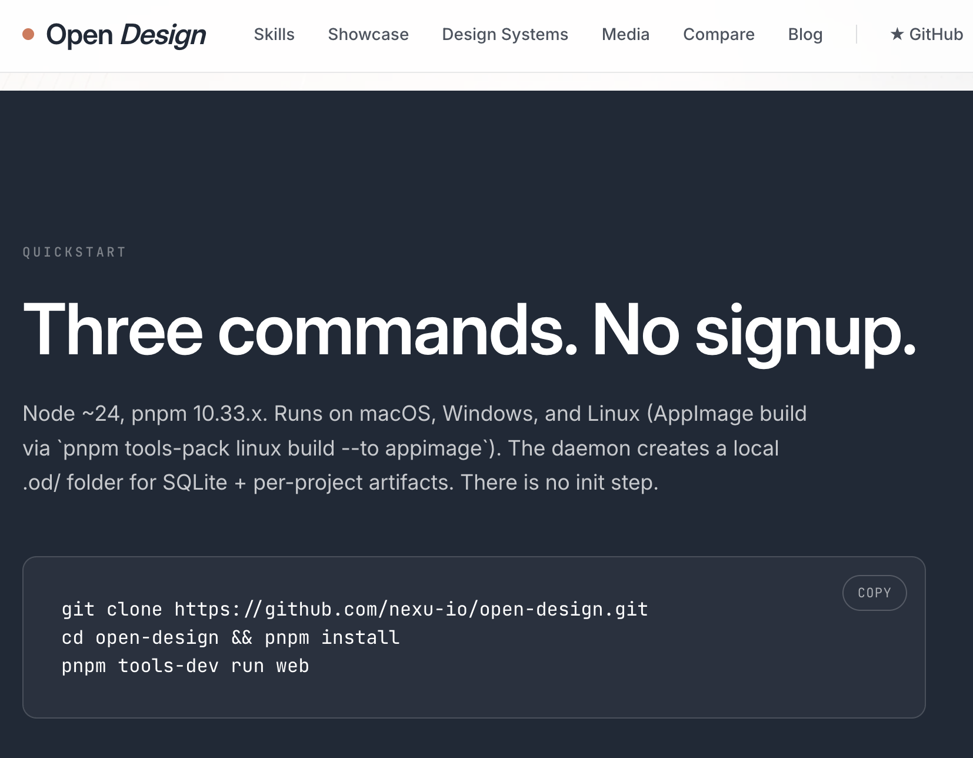Copy the quickstart commands with COPY button
Screen dimensions: 973x758
(x=874, y=593)
